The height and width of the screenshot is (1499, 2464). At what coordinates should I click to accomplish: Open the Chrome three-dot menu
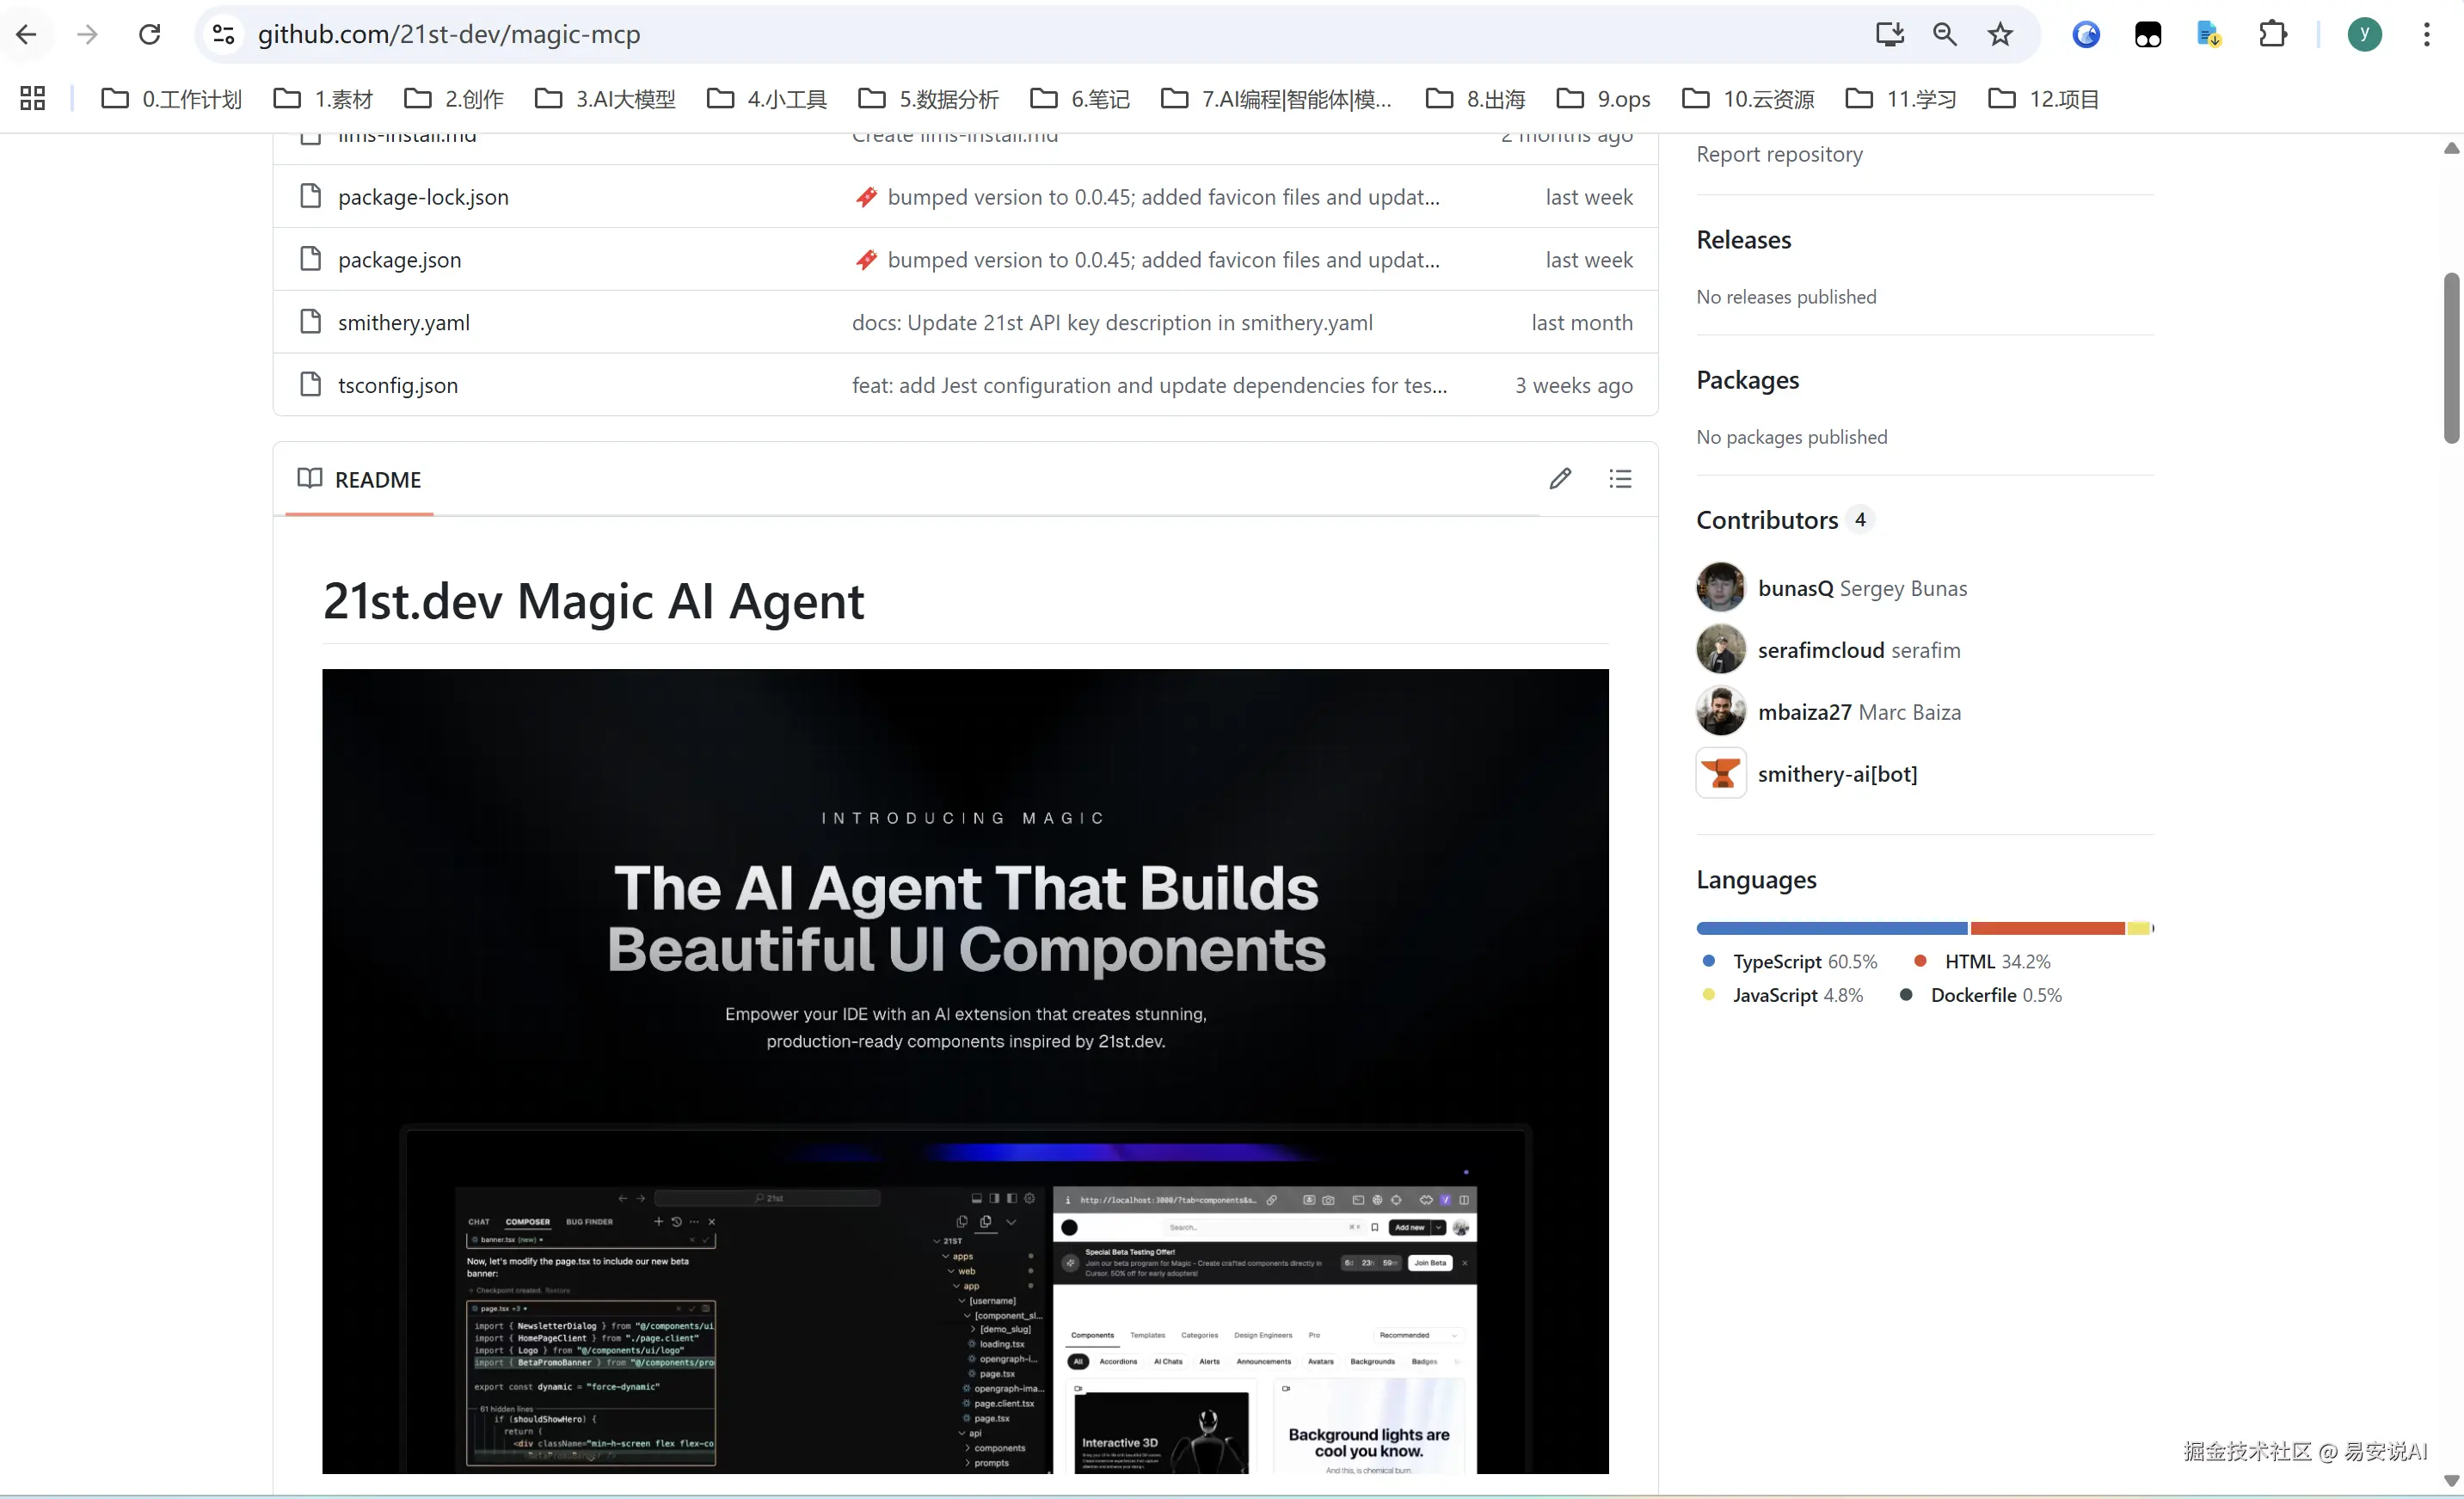[x=2426, y=34]
